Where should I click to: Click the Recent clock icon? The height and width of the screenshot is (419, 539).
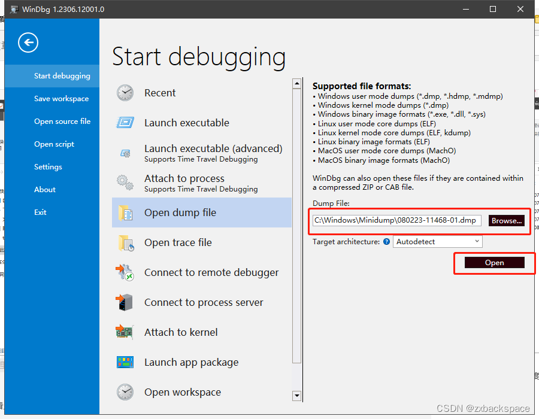[x=125, y=93]
